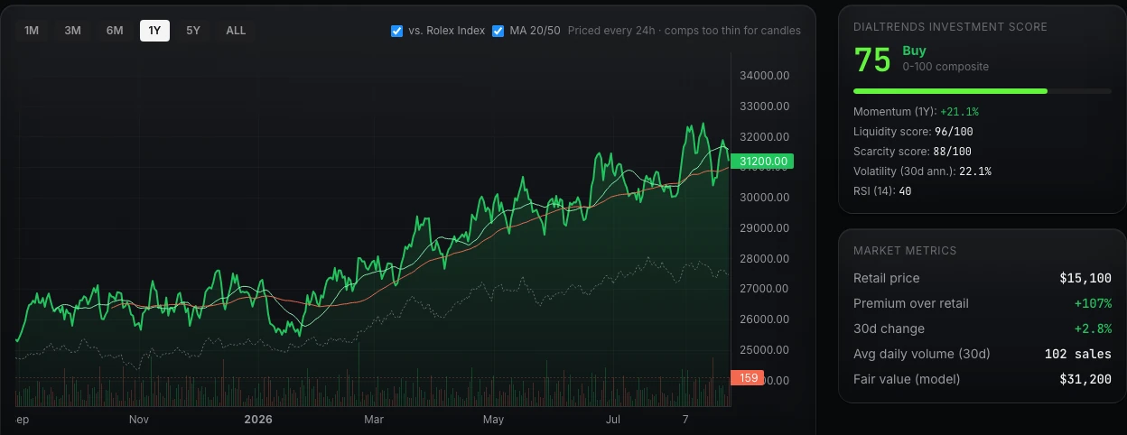Click the Mar label on time axis
Screen dimensions: 1127x435
374,420
